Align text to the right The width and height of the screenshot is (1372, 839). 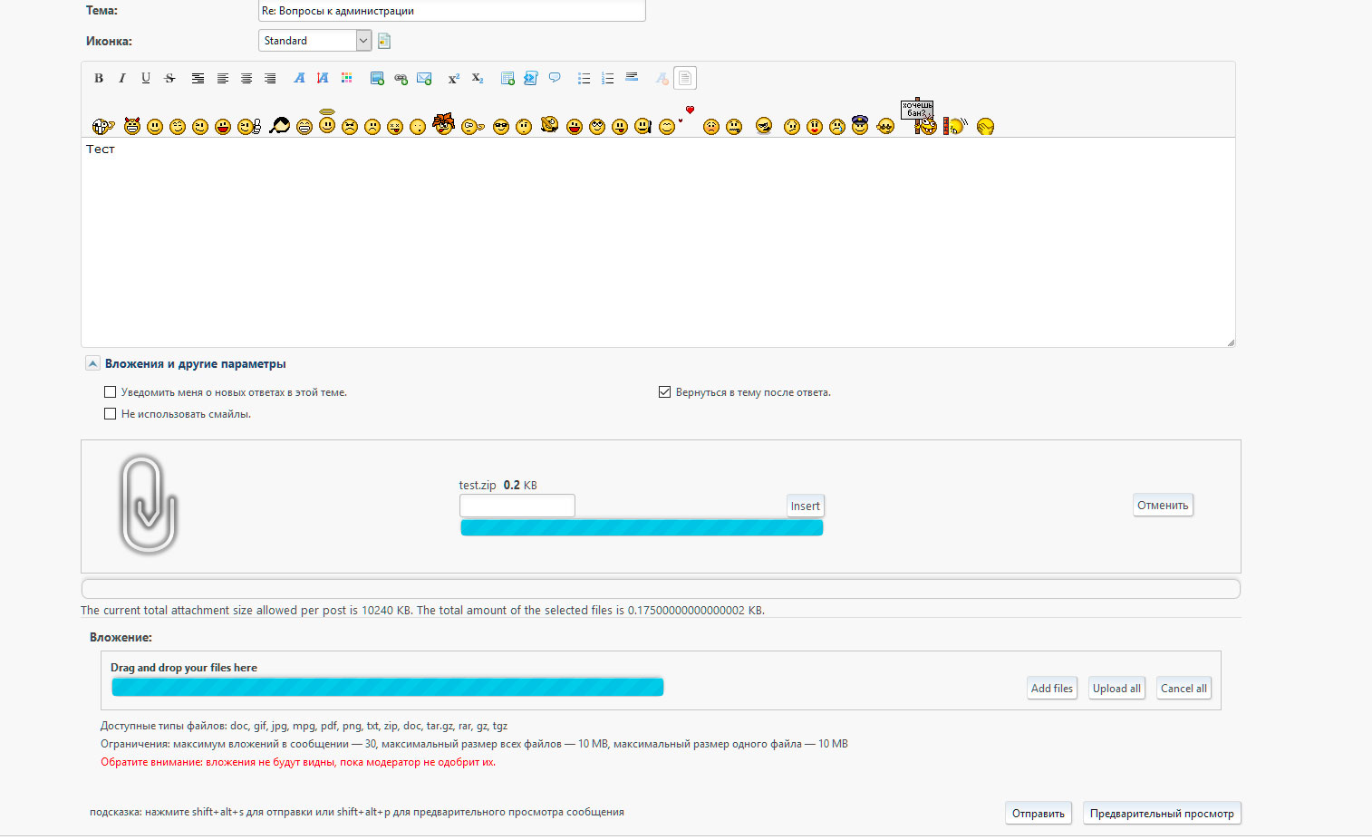pyautogui.click(x=269, y=79)
